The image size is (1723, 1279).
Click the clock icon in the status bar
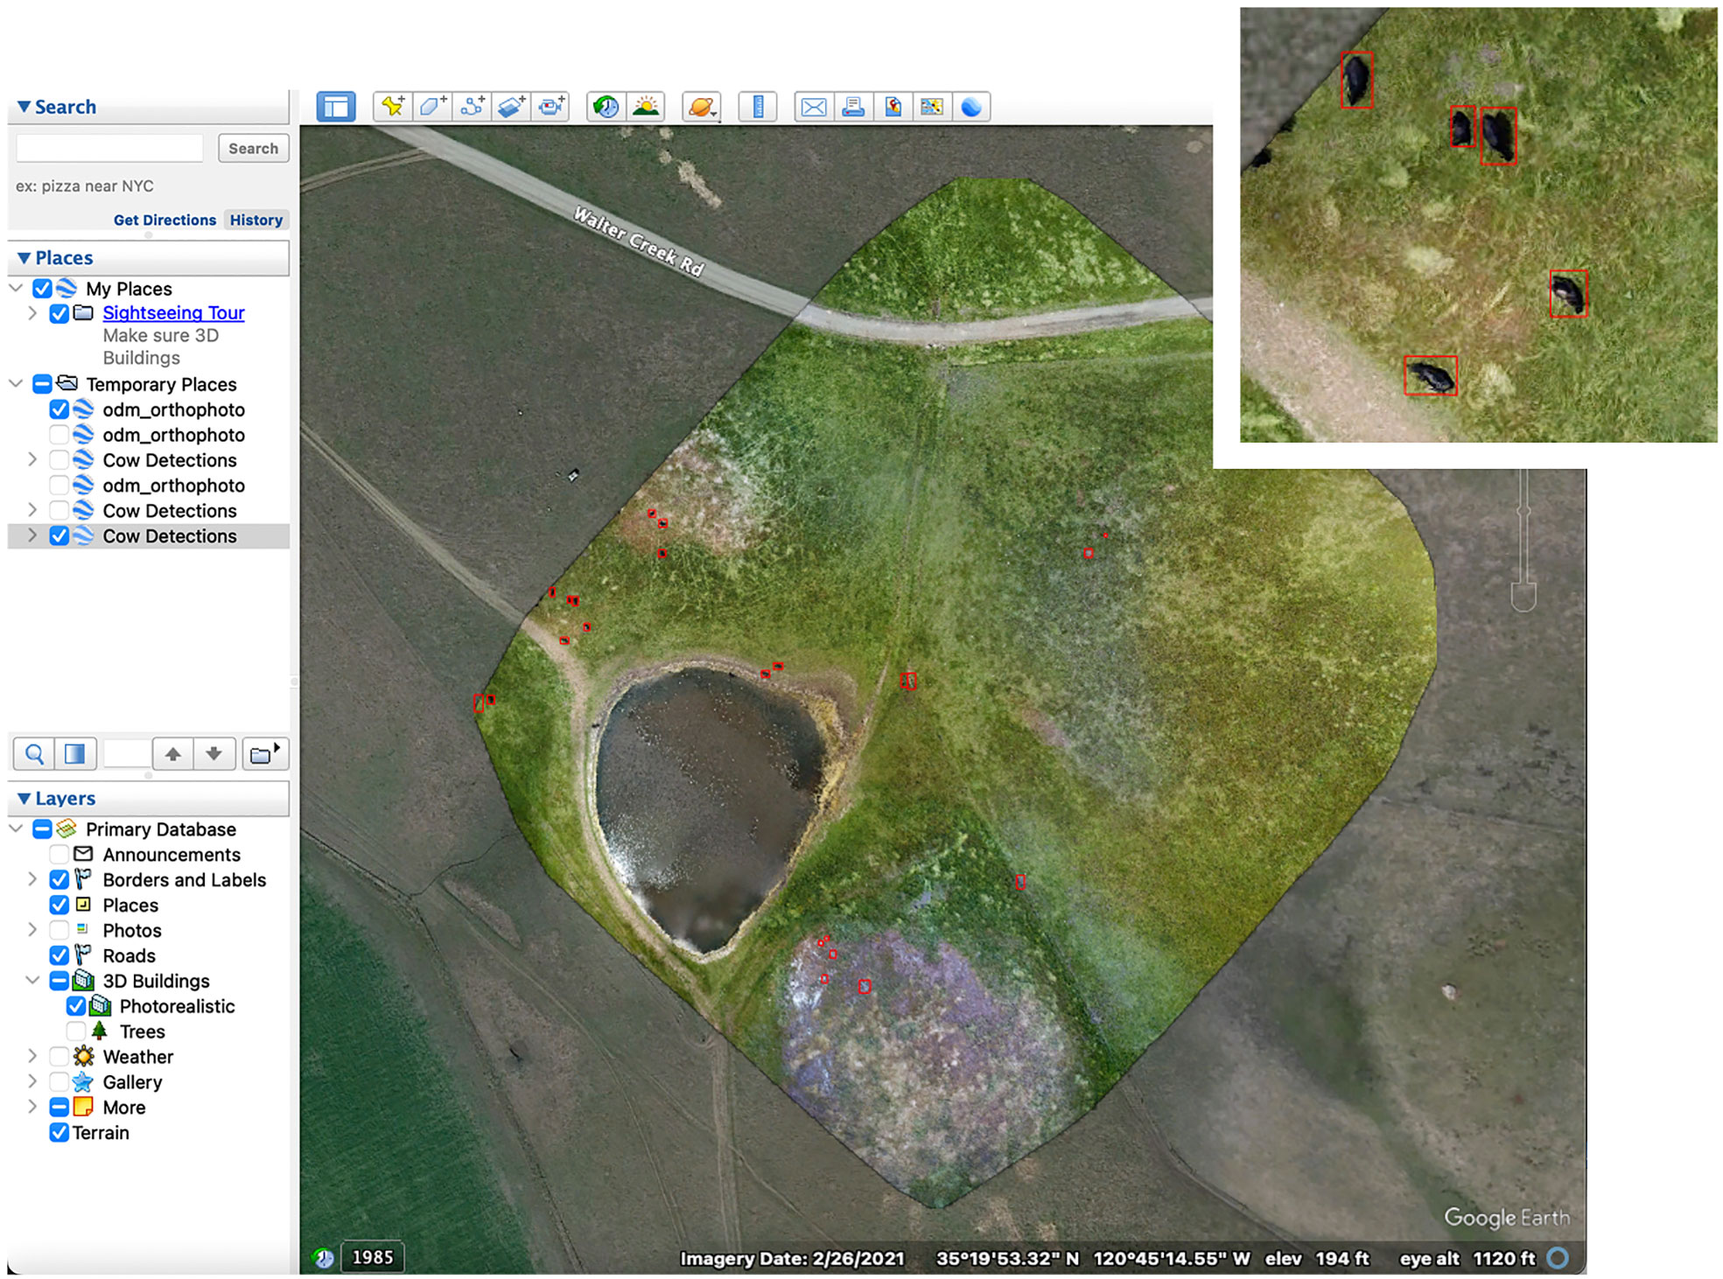[324, 1258]
